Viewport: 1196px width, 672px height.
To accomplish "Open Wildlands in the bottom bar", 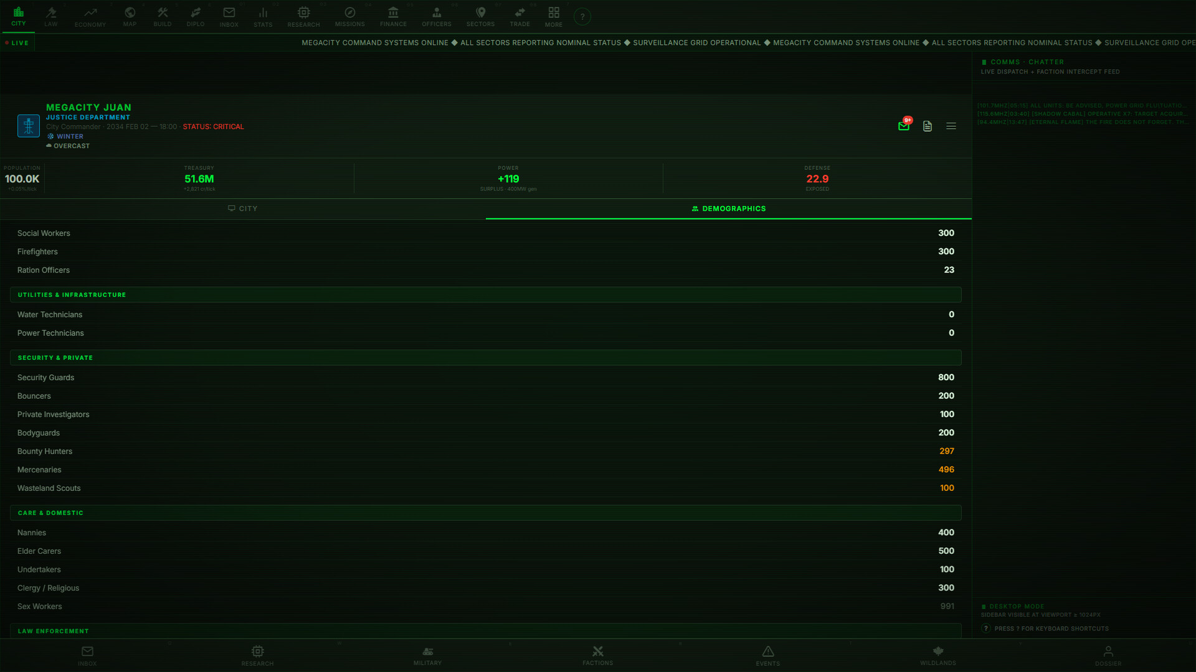I will coord(938,656).
